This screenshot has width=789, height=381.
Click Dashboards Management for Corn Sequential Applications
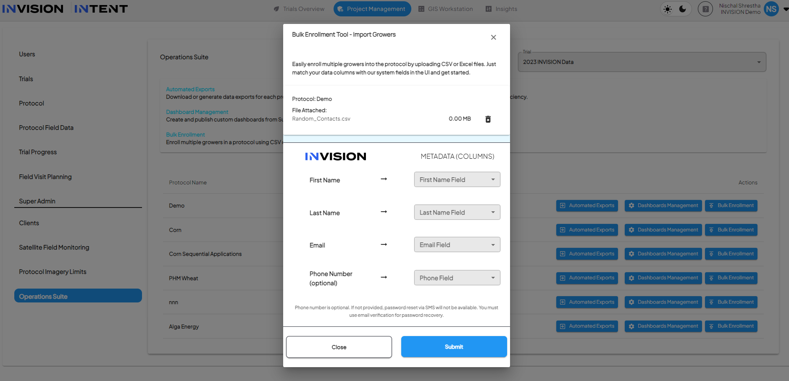[x=663, y=254]
